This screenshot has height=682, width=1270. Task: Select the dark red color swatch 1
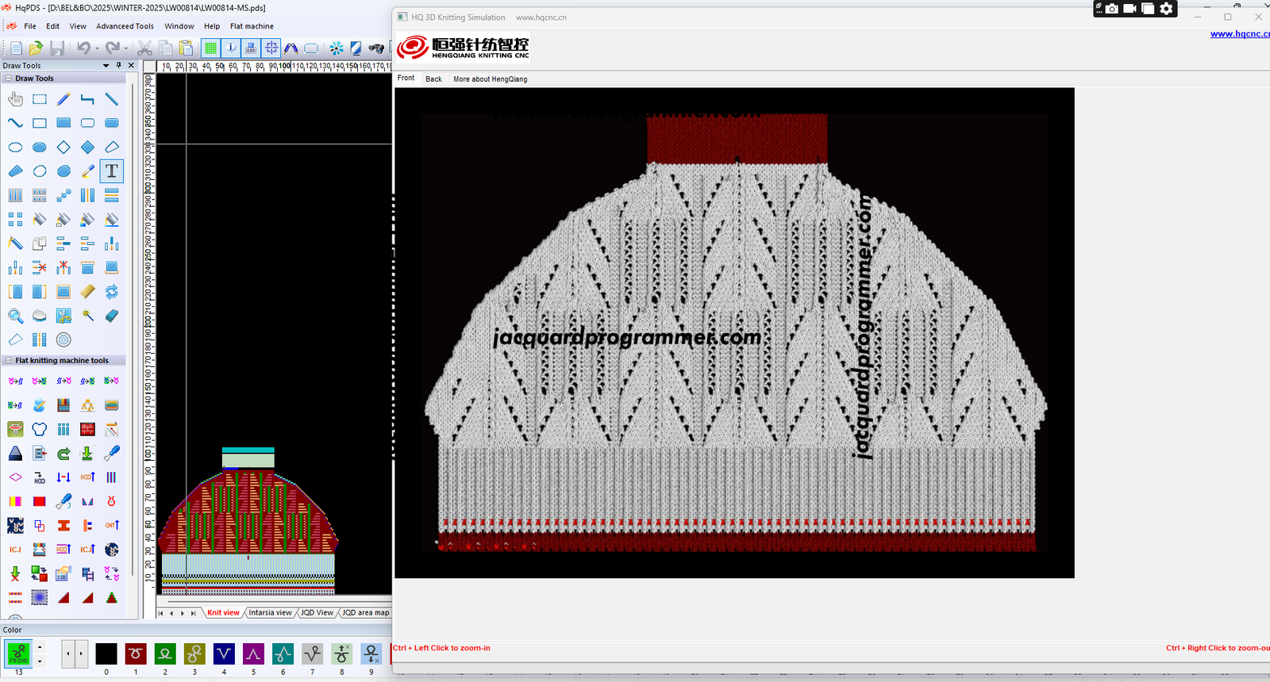(x=136, y=653)
